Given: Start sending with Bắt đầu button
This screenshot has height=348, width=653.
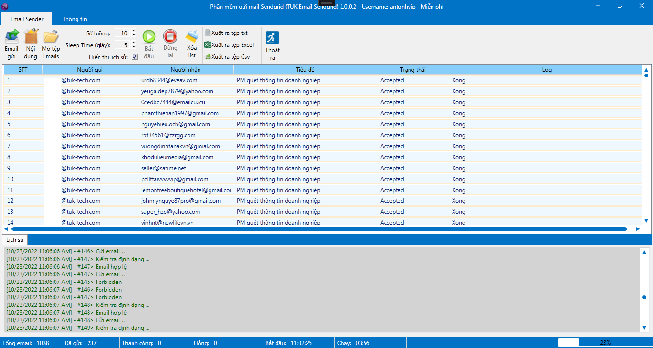Looking at the screenshot, I should coord(149,44).
